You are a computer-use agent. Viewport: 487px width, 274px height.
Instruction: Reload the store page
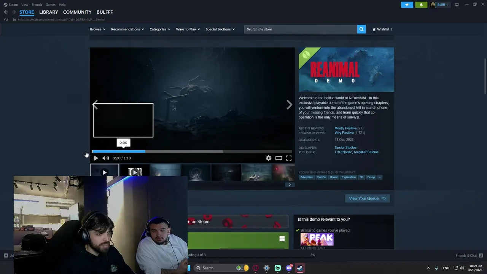coord(6,19)
